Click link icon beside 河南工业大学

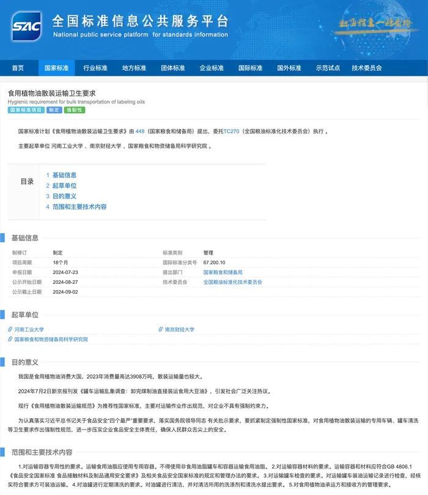point(10,330)
